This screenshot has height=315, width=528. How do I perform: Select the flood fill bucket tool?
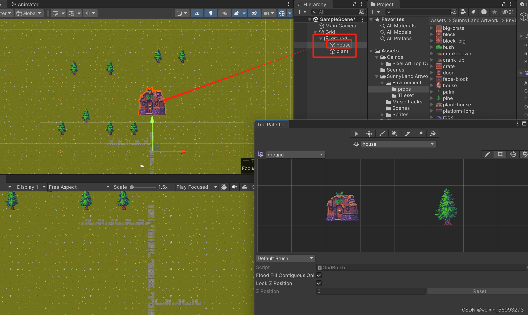click(x=433, y=134)
